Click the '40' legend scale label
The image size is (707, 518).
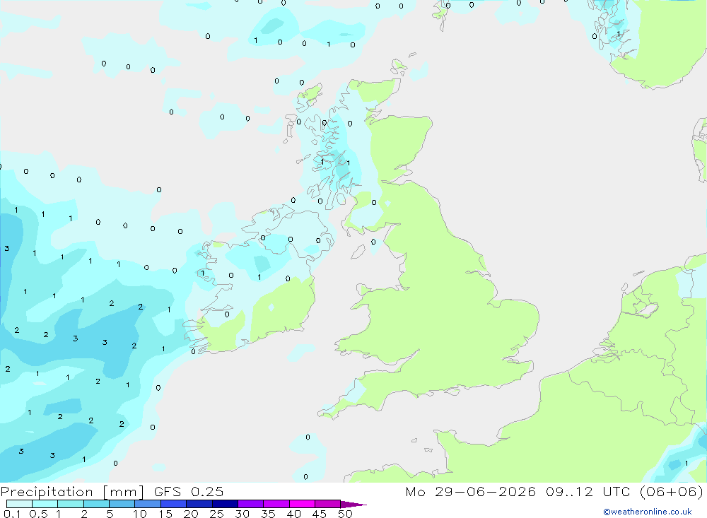(x=293, y=514)
